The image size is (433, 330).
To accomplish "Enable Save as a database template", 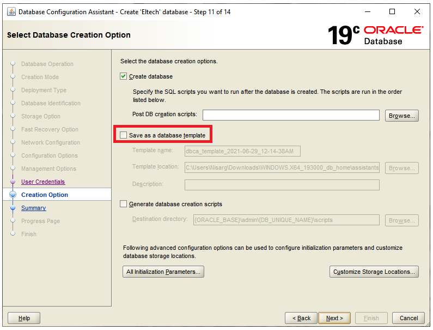I will point(124,135).
